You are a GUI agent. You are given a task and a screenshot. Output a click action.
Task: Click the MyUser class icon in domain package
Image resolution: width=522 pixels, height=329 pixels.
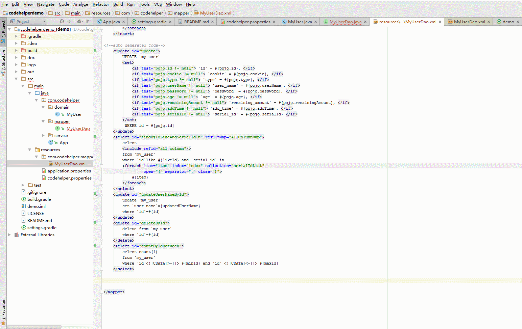[x=57, y=114]
